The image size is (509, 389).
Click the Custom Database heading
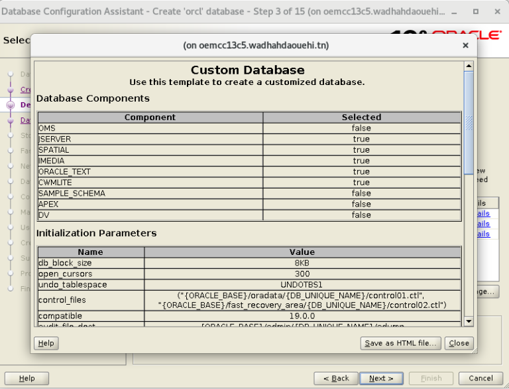pos(247,70)
